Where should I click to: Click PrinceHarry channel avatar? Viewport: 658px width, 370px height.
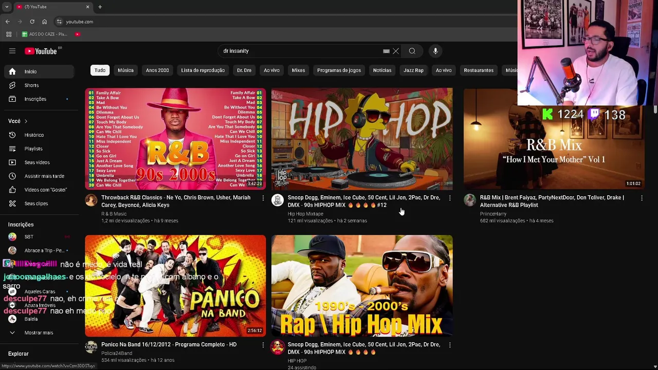tap(470, 200)
